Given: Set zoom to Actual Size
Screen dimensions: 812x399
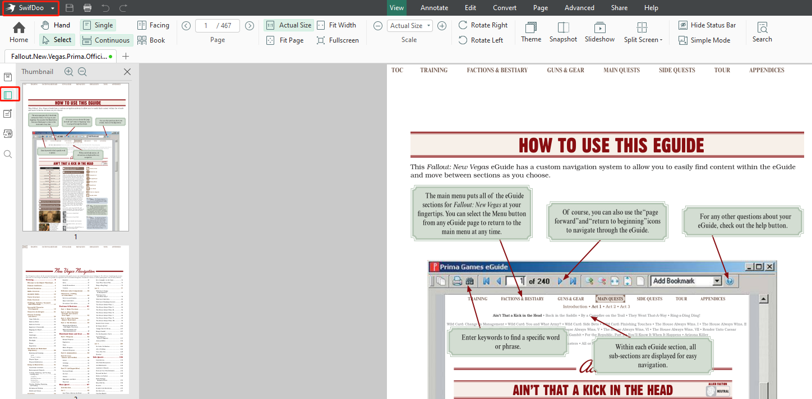Looking at the screenshot, I should [288, 25].
